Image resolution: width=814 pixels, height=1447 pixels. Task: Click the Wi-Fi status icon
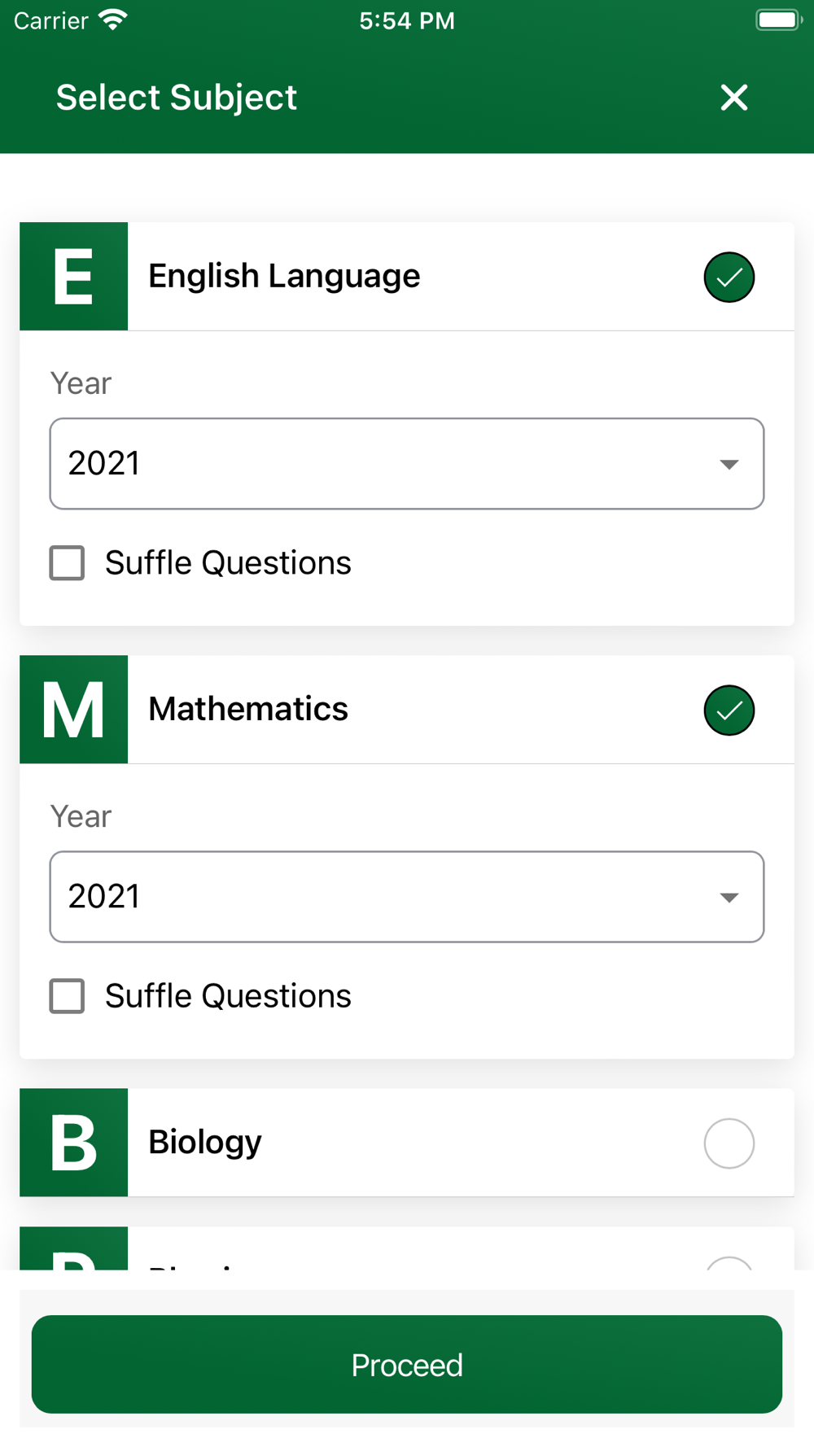113,20
